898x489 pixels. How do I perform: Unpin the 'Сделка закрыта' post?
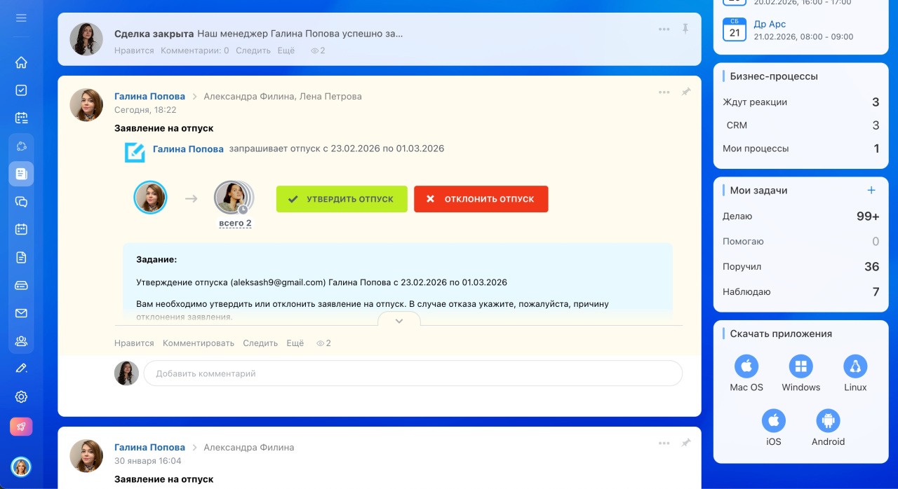click(x=685, y=29)
